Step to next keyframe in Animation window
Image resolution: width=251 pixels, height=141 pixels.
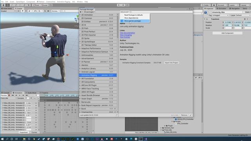pos(23,95)
